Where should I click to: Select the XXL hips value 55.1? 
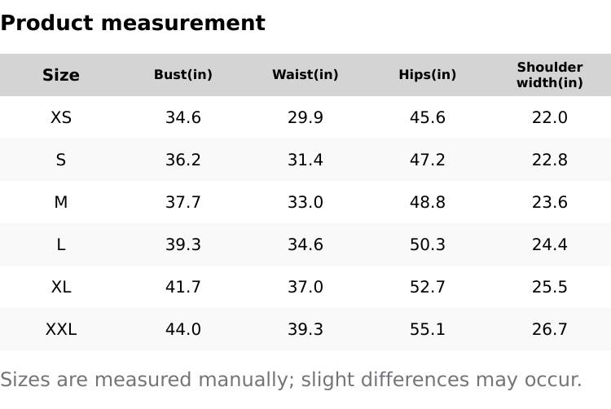[428, 329]
